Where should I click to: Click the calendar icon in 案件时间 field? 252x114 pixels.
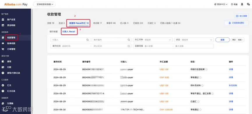pyautogui.click(x=128, y=46)
